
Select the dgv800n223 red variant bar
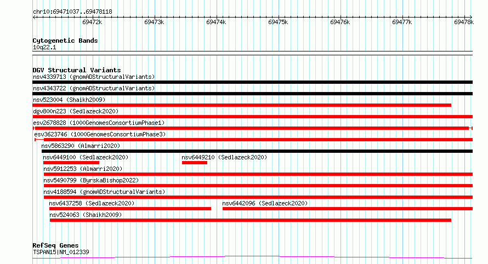[x=252, y=117]
